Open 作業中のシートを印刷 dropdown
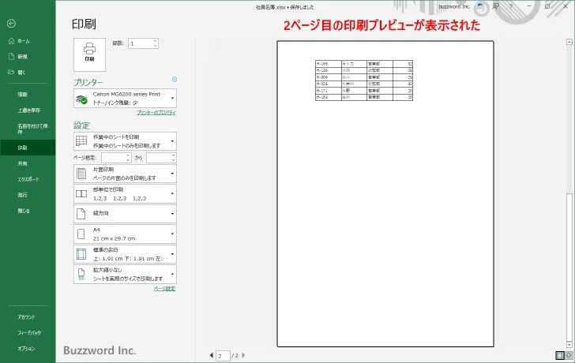This screenshot has width=575, height=363. click(x=125, y=141)
